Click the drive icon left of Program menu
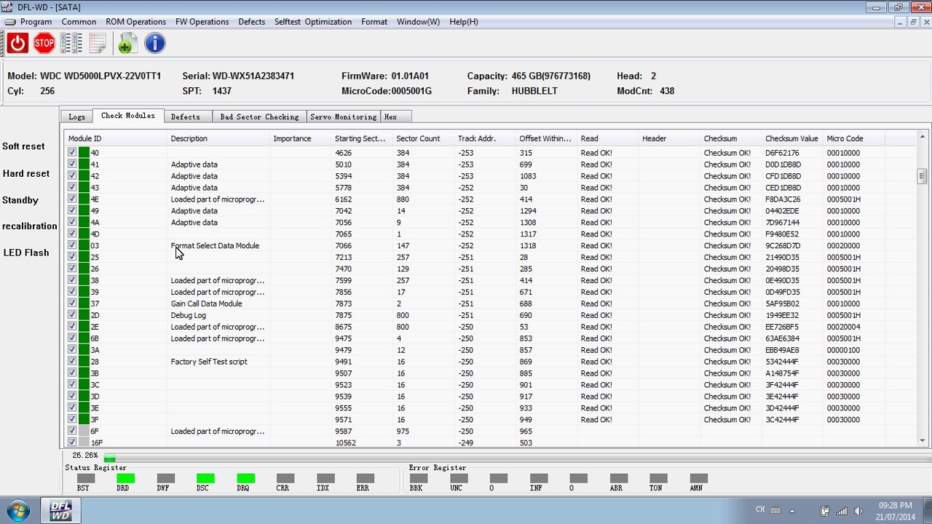Viewport: 932px width, 524px height. 10,22
